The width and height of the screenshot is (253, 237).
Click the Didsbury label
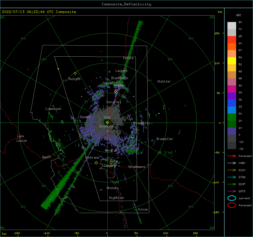[x=106, y=126]
